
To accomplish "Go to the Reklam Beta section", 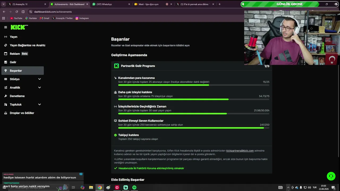I will pos(23,54).
